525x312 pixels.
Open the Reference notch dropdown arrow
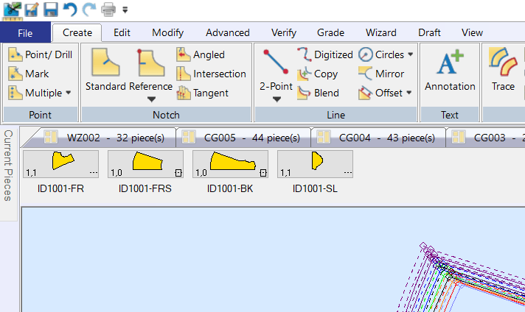coord(150,99)
